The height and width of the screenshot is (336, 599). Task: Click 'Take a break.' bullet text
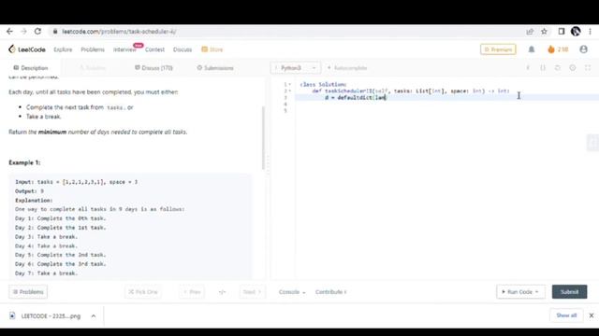[44, 117]
